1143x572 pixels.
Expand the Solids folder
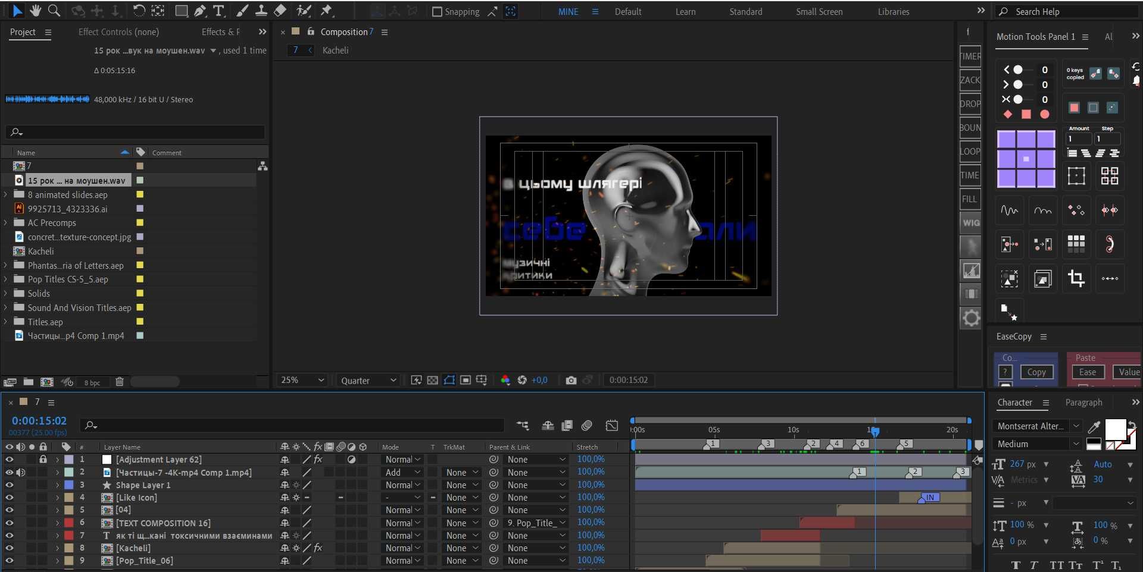[x=6, y=293]
